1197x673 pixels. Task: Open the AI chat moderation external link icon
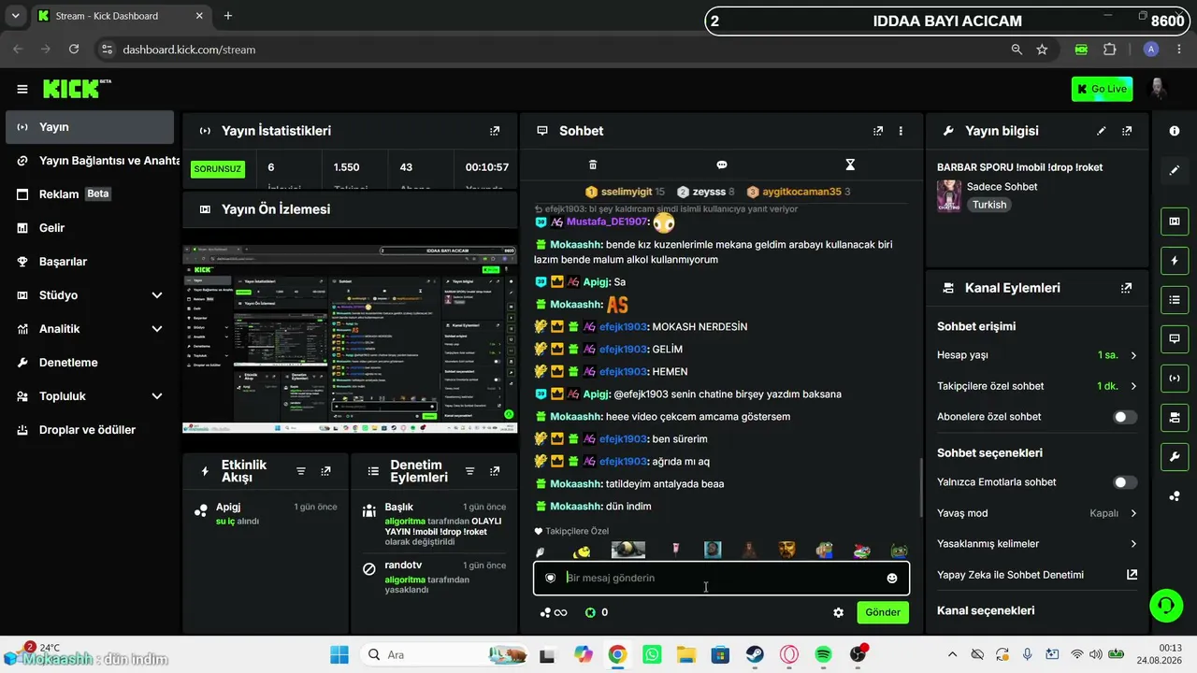(1132, 575)
